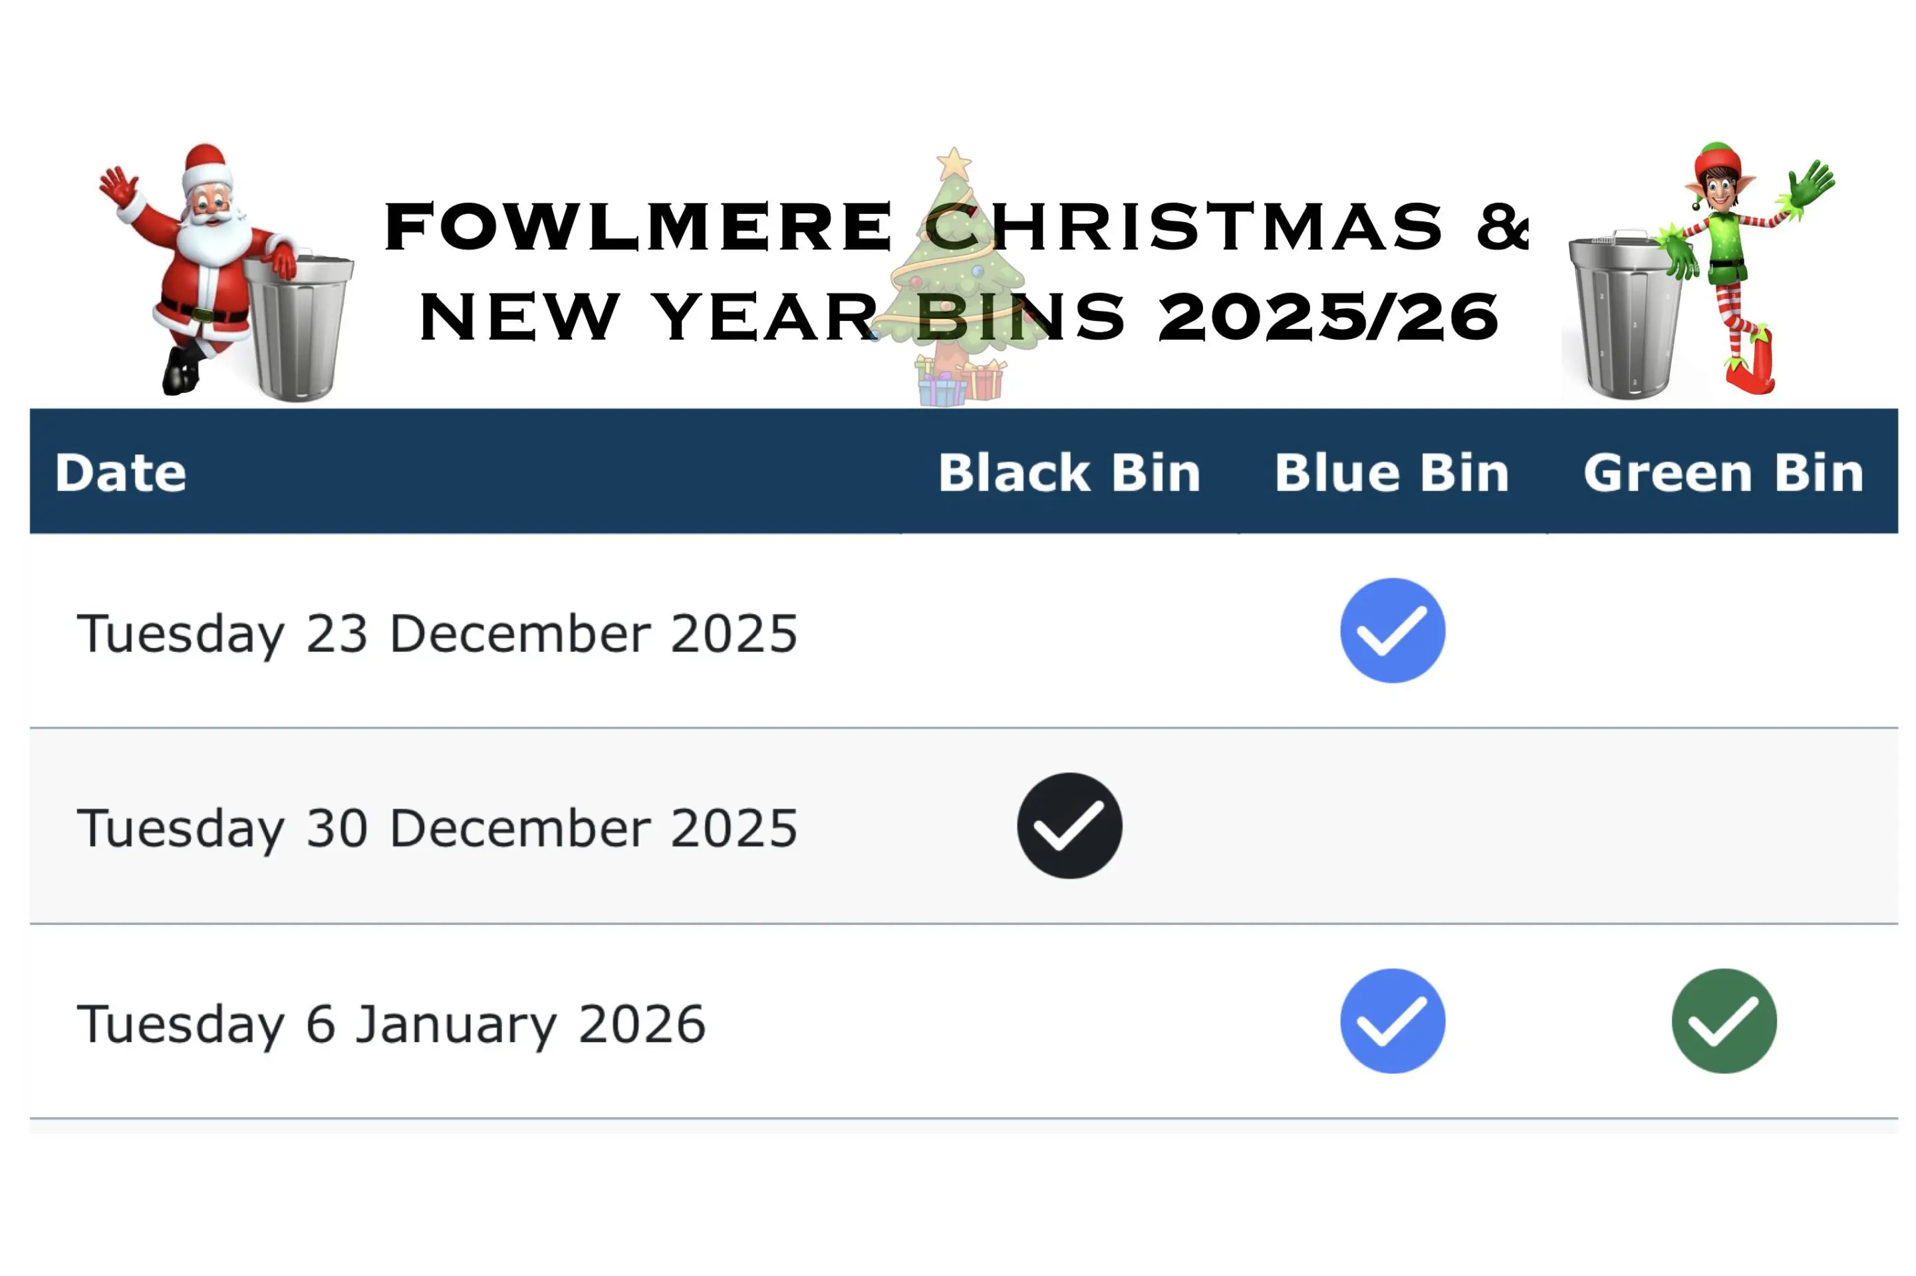Click Santa's waving red-gloved hand

click(119, 185)
